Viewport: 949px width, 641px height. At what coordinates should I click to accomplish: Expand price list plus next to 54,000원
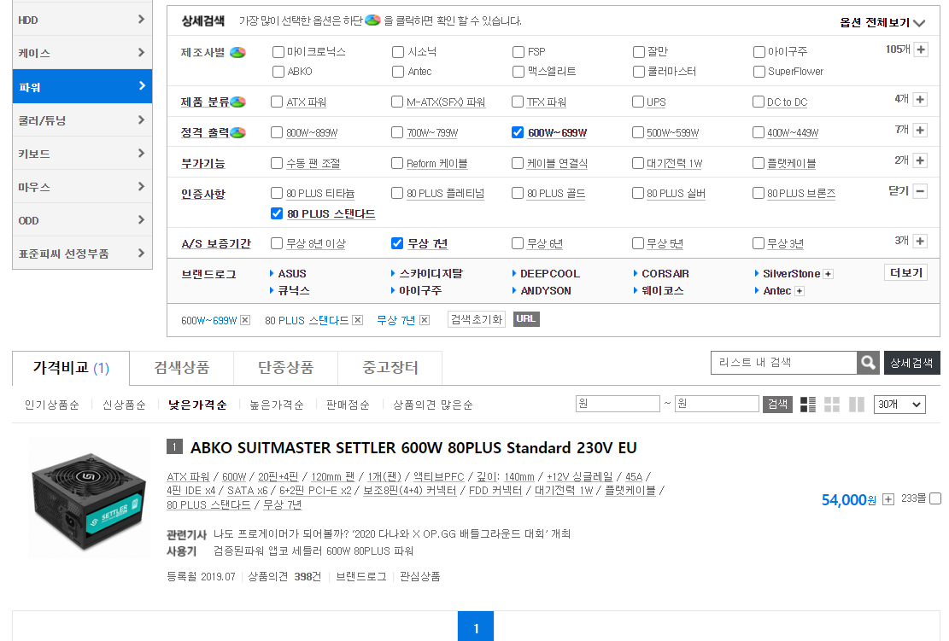(x=887, y=499)
